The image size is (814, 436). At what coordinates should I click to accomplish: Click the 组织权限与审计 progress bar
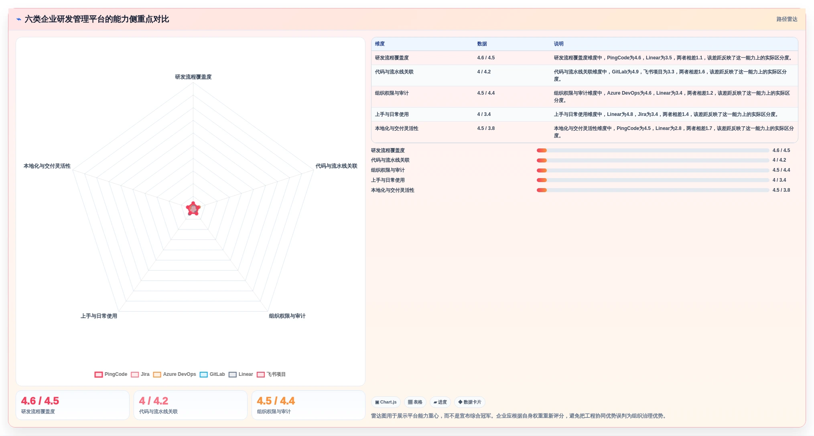653,170
